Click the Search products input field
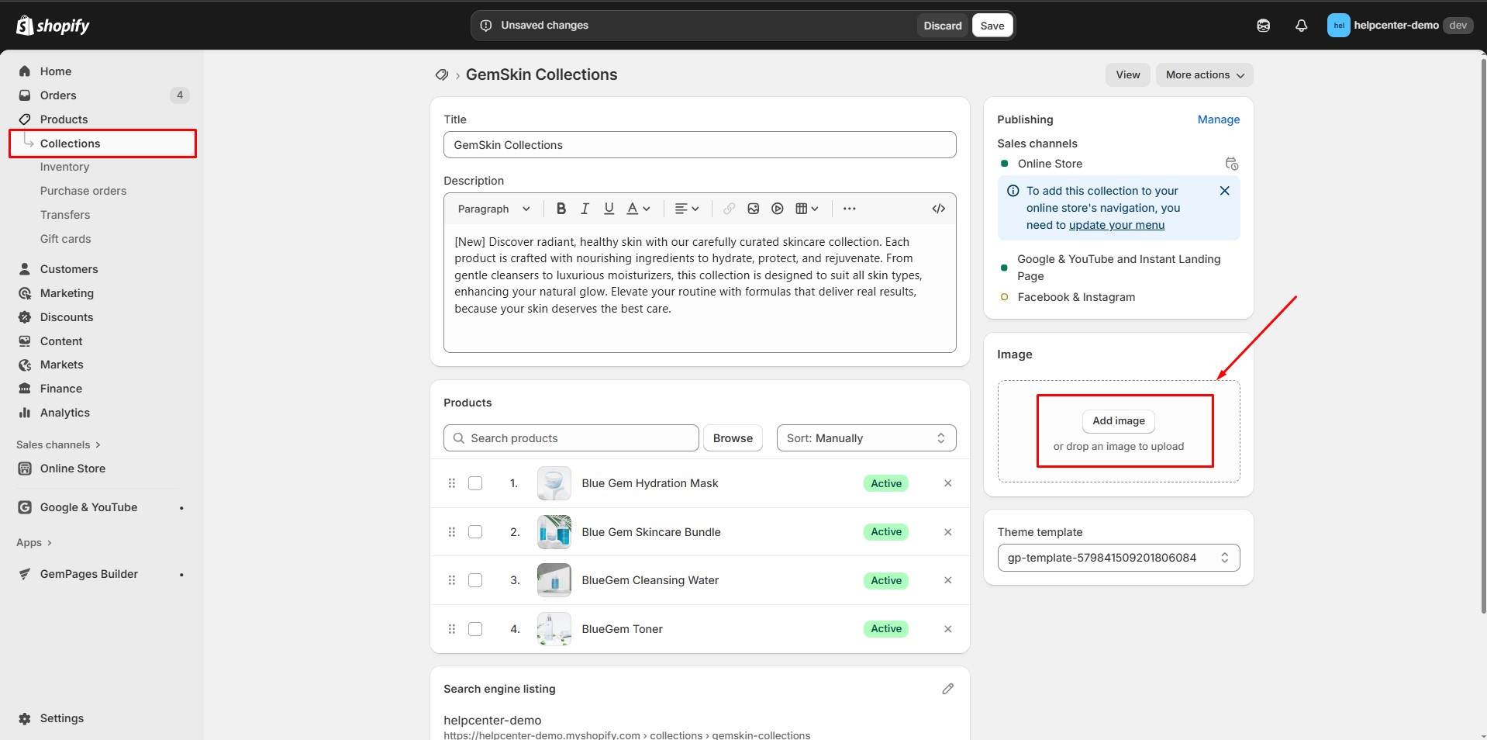 tap(571, 438)
